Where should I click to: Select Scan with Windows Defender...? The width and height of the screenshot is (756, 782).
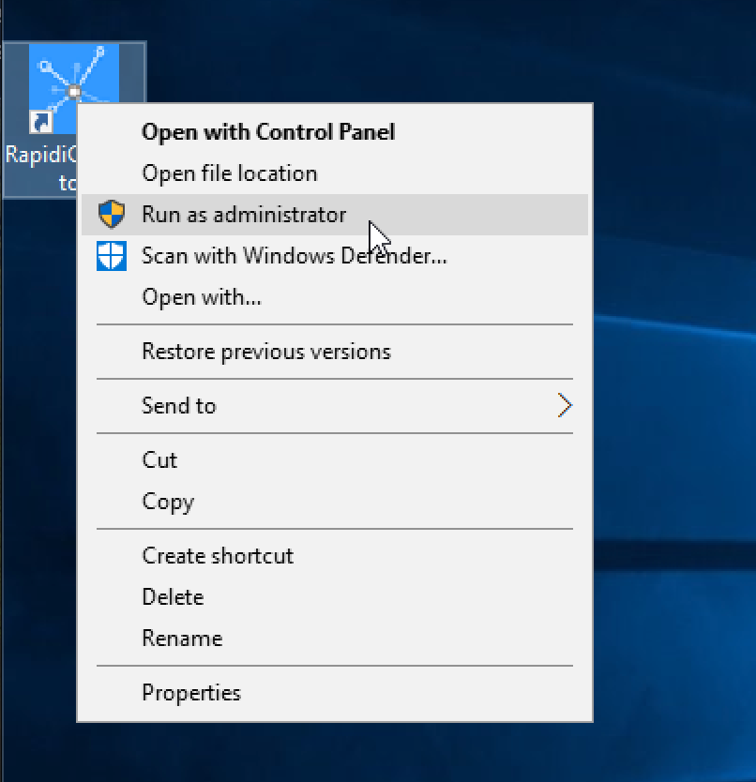click(334, 256)
